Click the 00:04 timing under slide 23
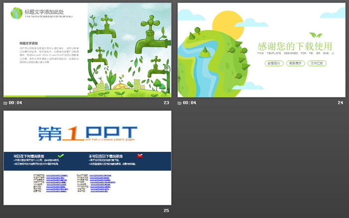Image resolution: width=349 pixels, height=218 pixels. tap(15, 103)
